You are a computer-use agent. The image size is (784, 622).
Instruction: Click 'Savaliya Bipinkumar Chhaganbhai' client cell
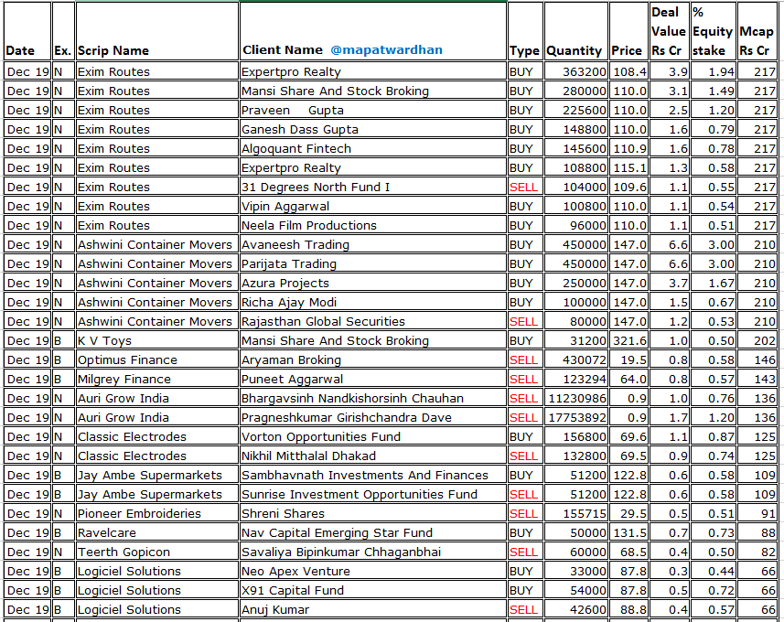tap(373, 552)
